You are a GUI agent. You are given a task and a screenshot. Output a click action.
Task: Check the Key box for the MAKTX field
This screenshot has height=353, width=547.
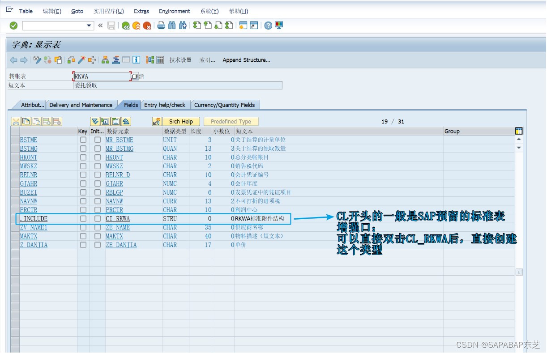point(83,236)
